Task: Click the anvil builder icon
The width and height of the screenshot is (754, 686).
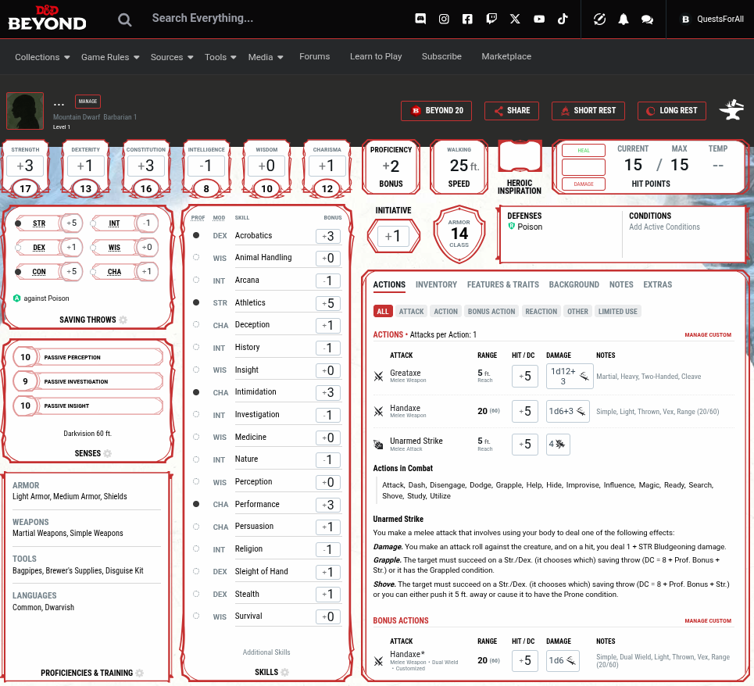Action: point(731,110)
